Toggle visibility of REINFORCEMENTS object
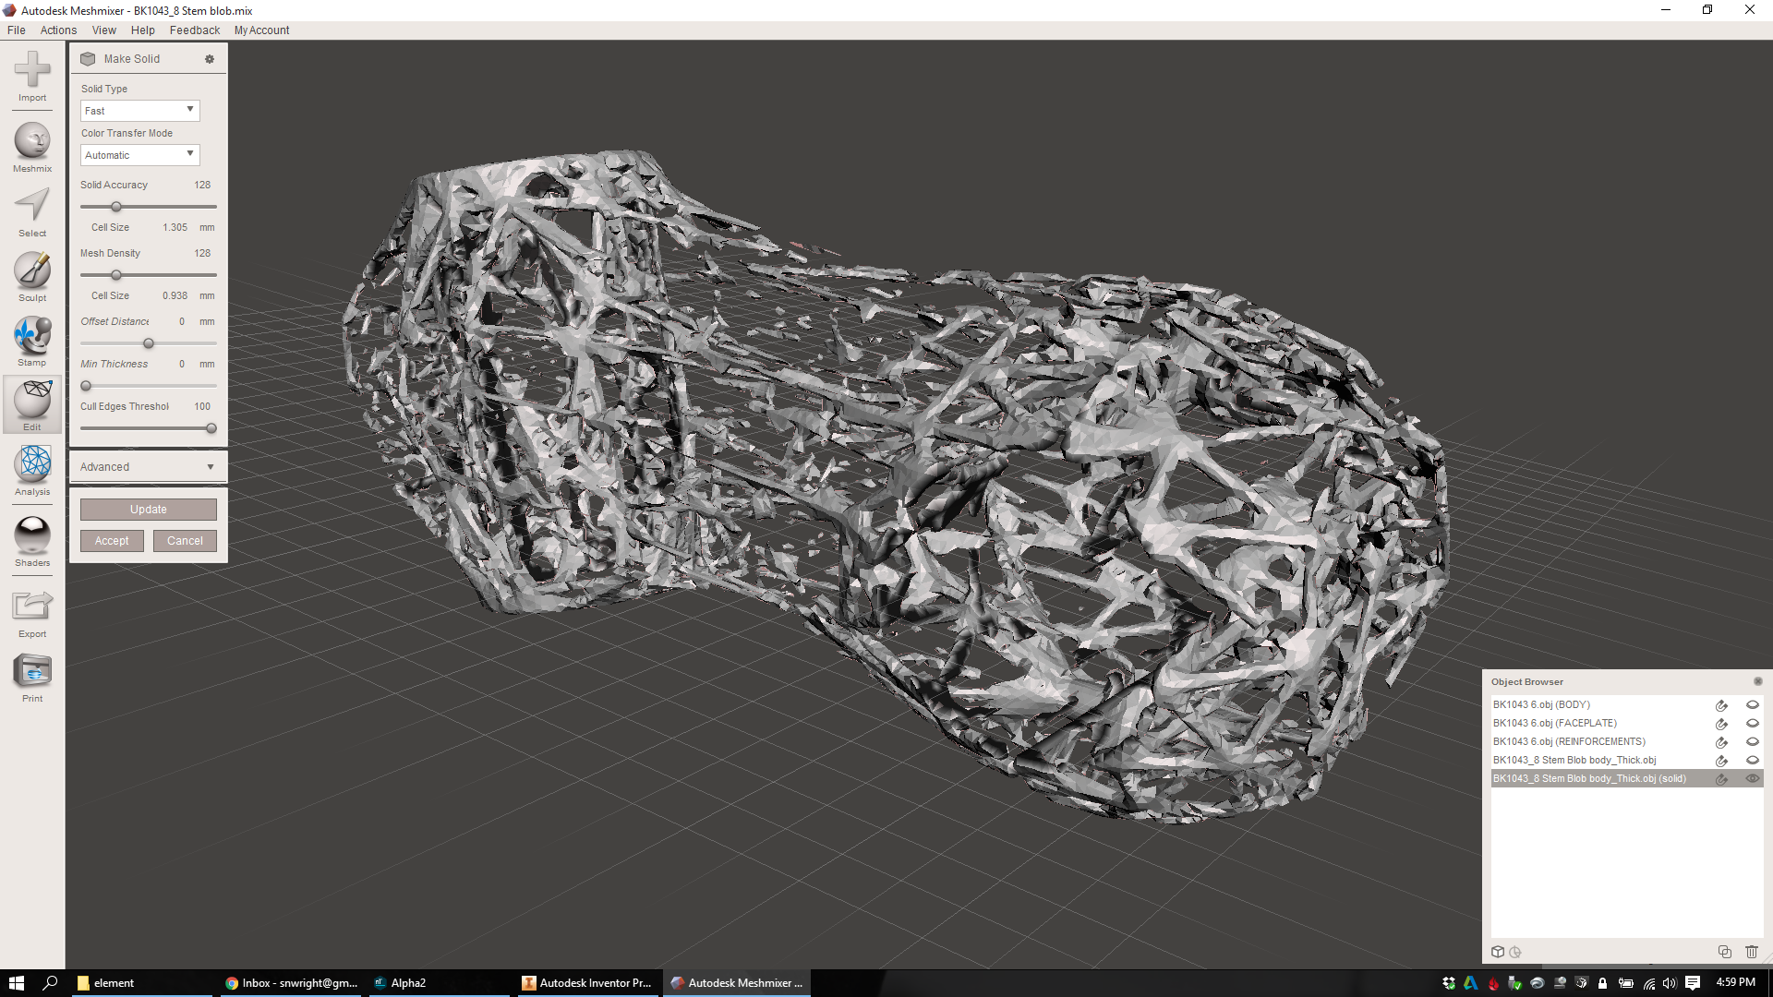 tap(1752, 741)
